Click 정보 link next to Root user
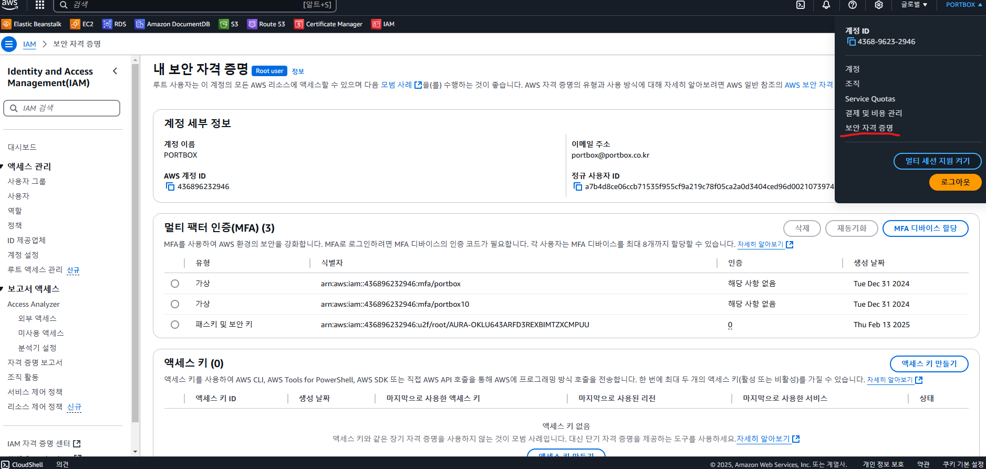Screen dimensions: 986x469 [x=298, y=71]
